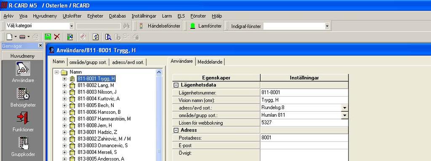Click the red card tag toolbar icon

click(83, 37)
